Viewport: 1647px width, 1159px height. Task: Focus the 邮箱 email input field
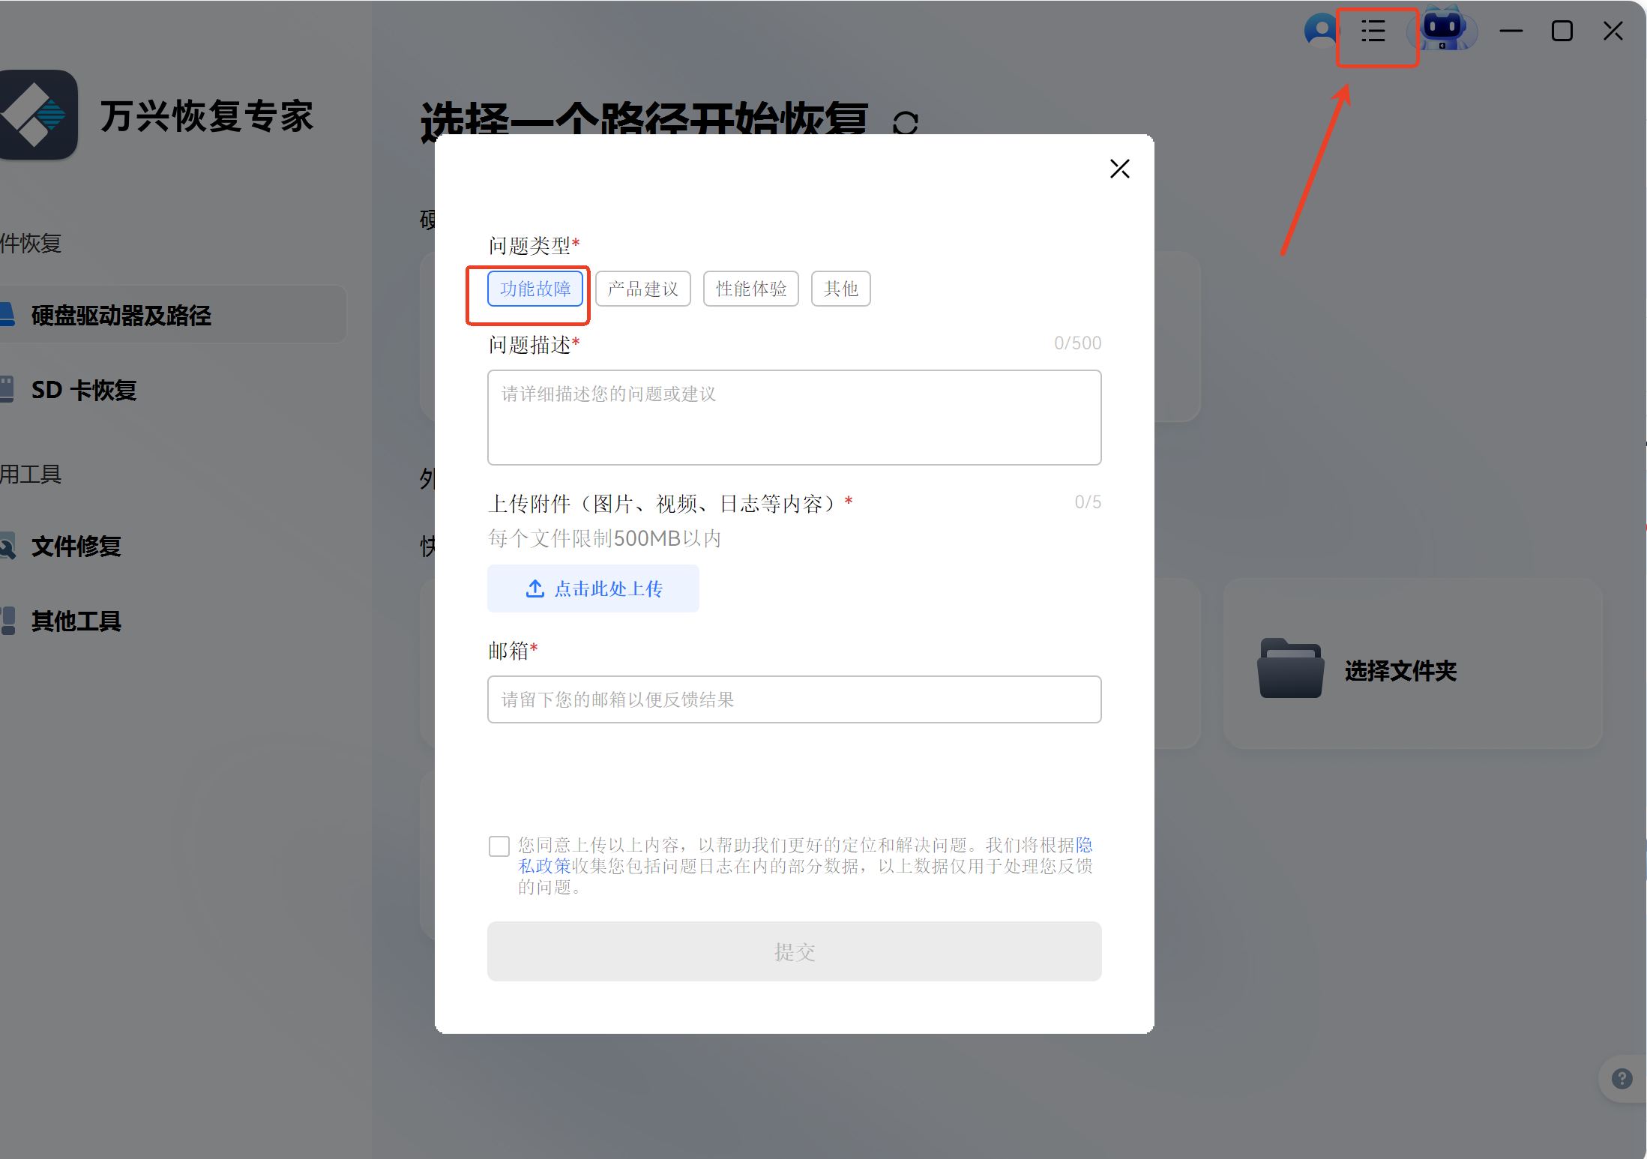[x=795, y=699]
